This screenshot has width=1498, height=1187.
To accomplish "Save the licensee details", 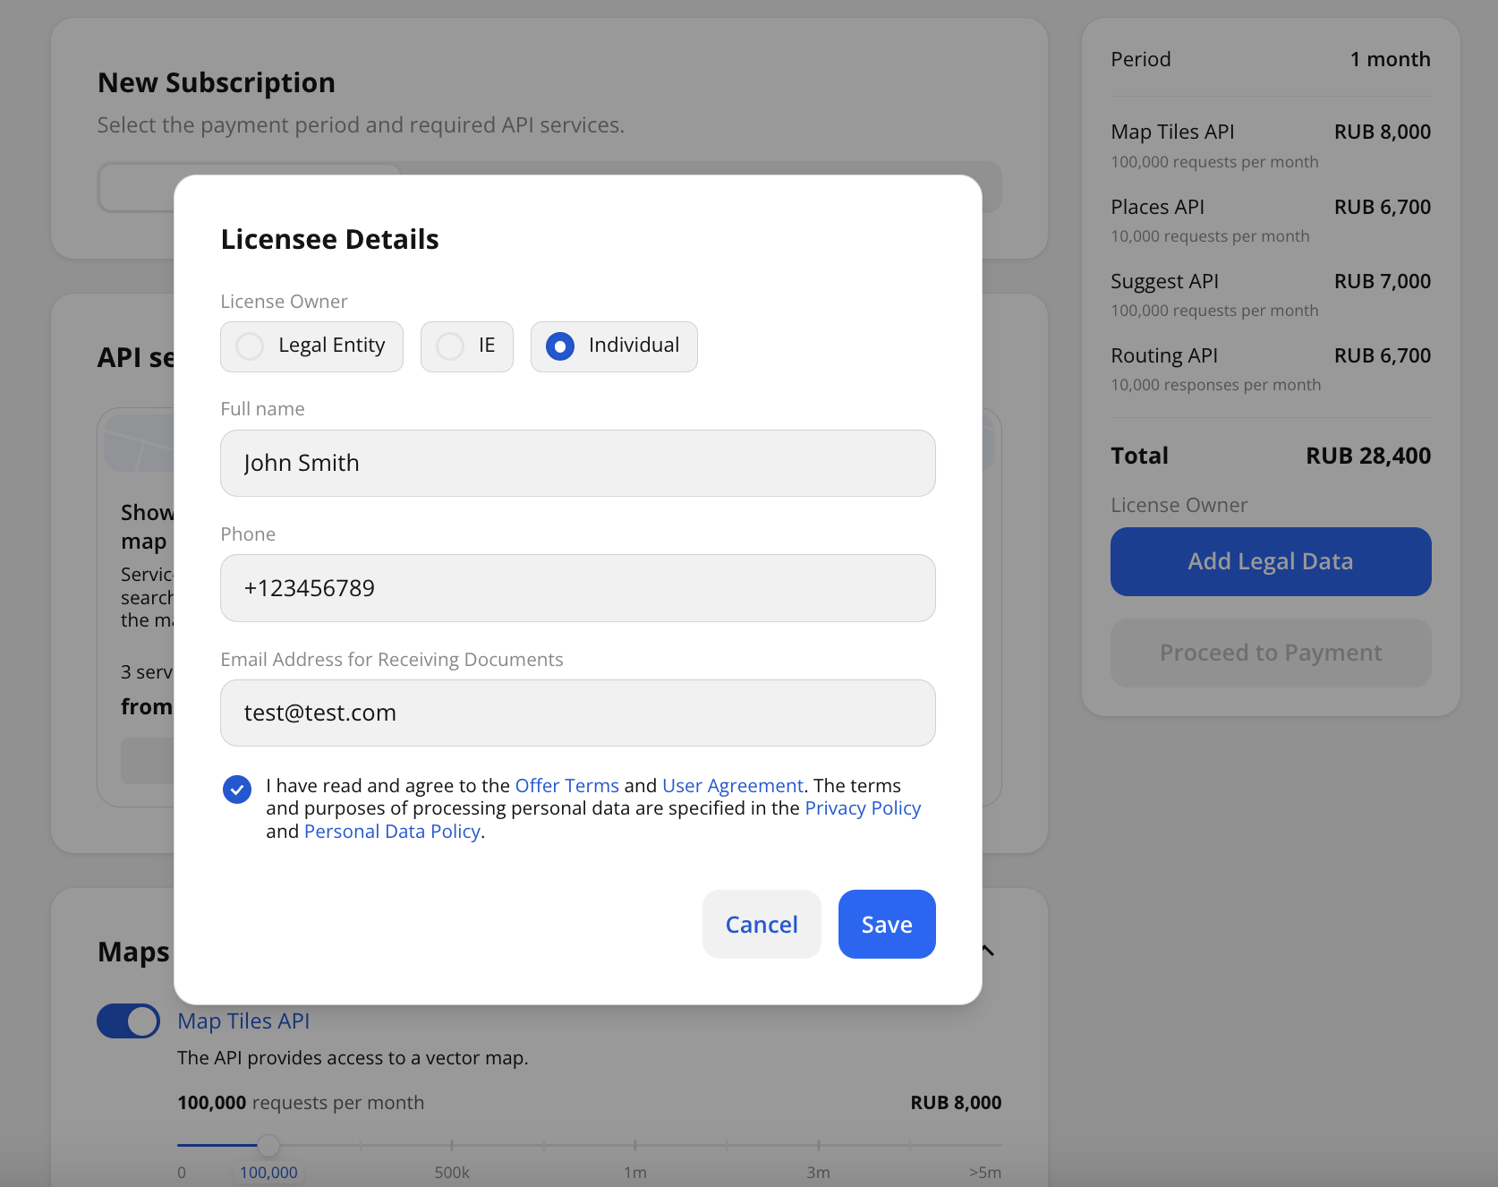I will click(886, 924).
